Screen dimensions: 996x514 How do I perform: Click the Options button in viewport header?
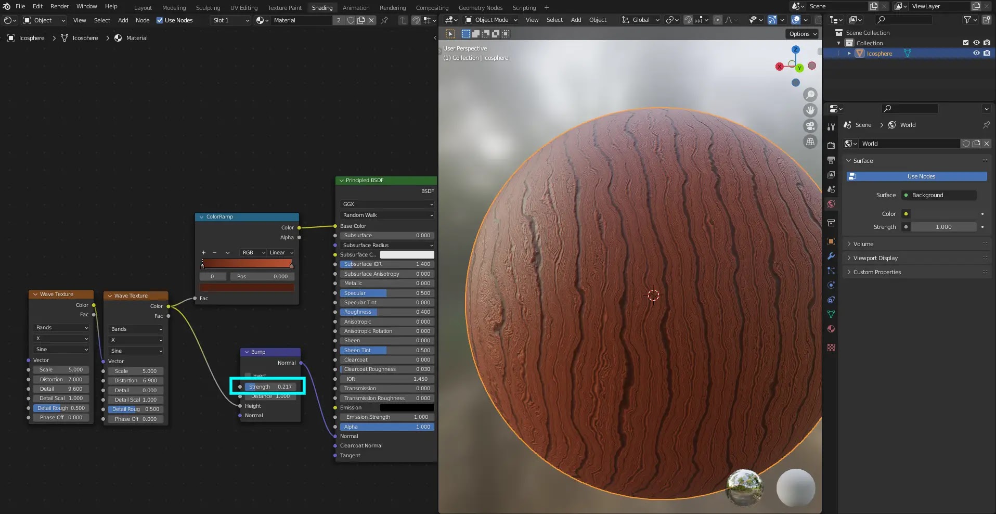pos(803,34)
